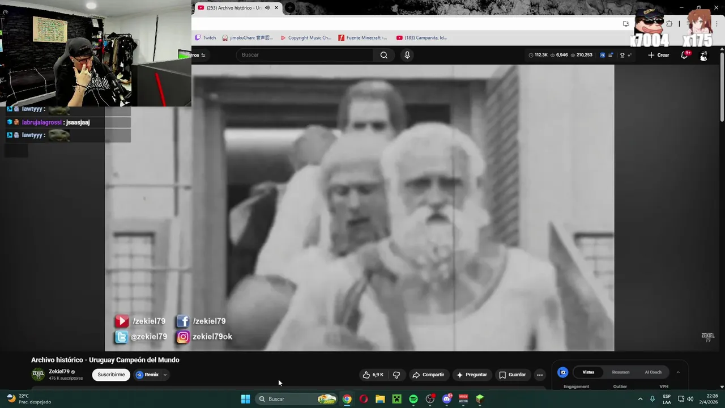Open the Fuente Minecraft bookmark
Viewport: 725px width, 408px height.
[x=363, y=38]
